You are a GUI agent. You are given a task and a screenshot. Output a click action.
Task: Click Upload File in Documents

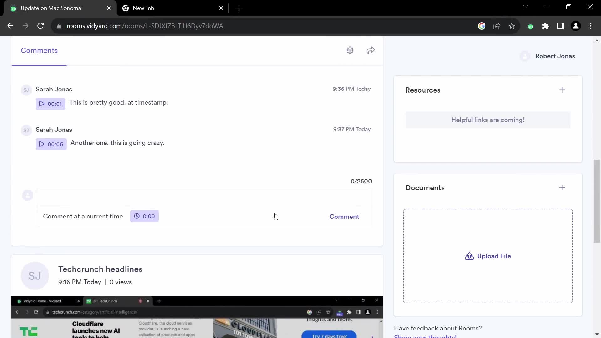click(488, 256)
